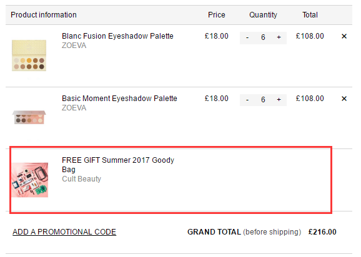Open FREE GIFT Summer 2017 Goody Bag title
361x257 pixels.
pos(118,165)
